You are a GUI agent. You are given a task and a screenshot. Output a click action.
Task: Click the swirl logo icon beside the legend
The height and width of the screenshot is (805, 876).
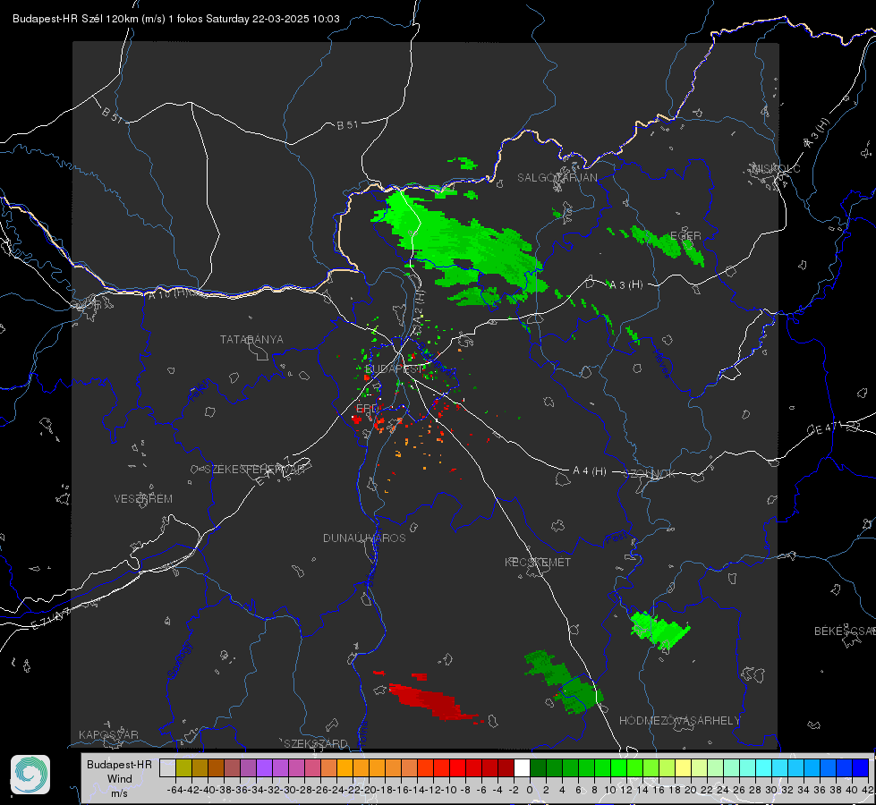(x=30, y=775)
